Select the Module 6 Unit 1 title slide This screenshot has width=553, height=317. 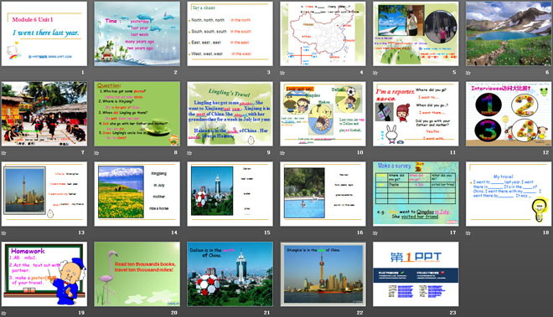pos(44,33)
